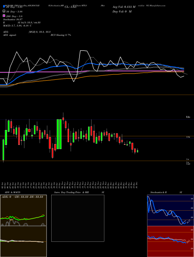Select the '20 Day' moving average label
The height and width of the screenshot is (257, 194).
[14, 7]
